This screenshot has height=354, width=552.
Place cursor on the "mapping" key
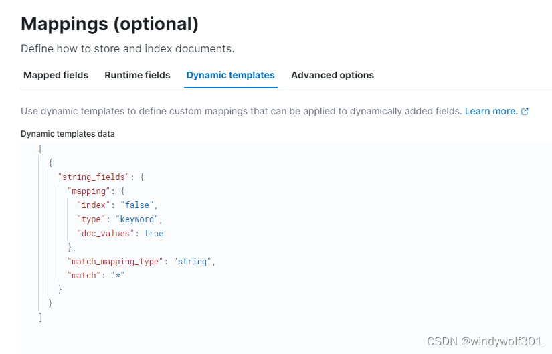coord(89,191)
